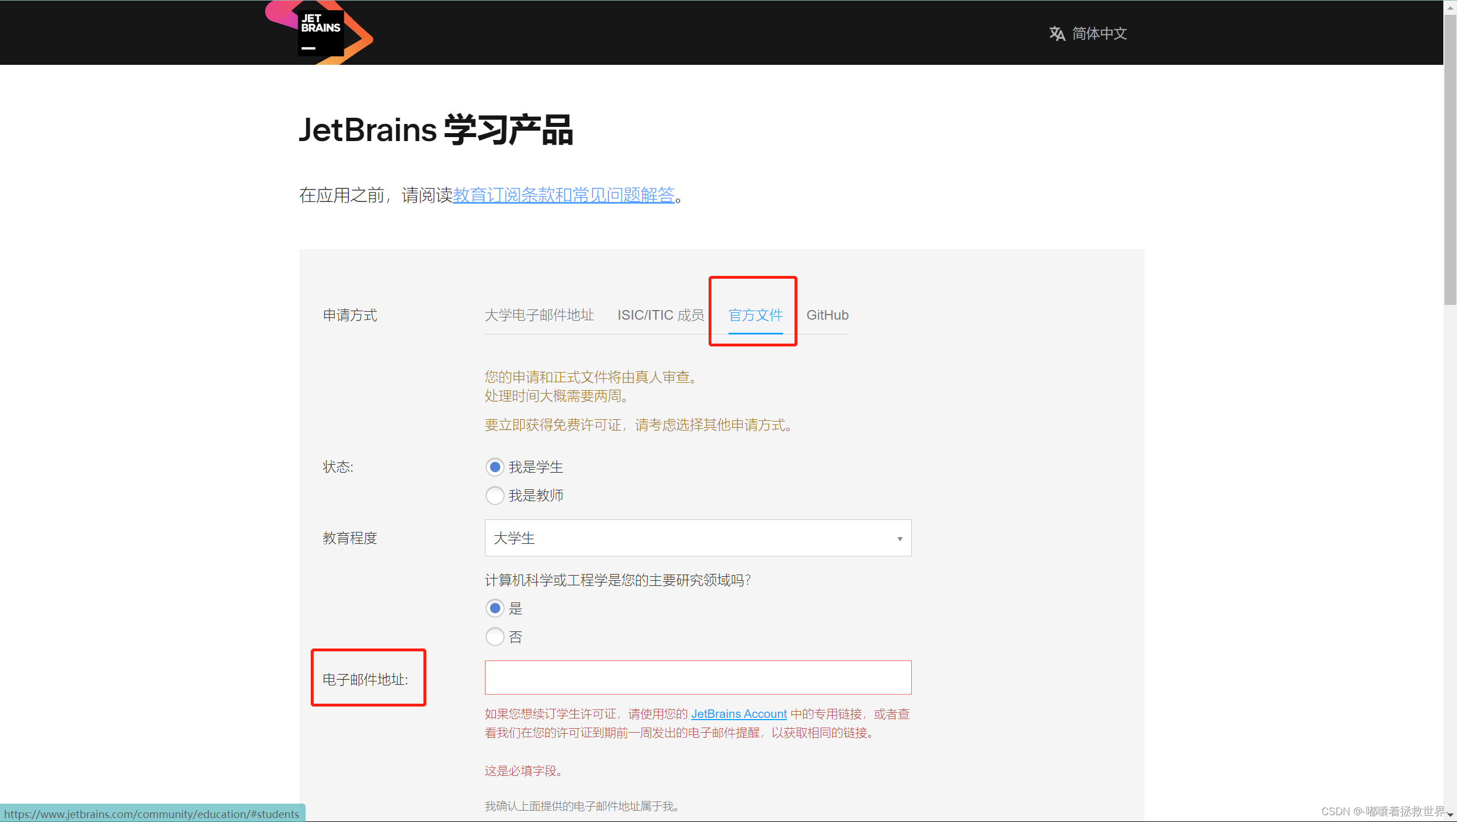Expand the 教育程度 dropdown showing 大学生
Viewport: 1457px width, 822px height.
coord(697,538)
